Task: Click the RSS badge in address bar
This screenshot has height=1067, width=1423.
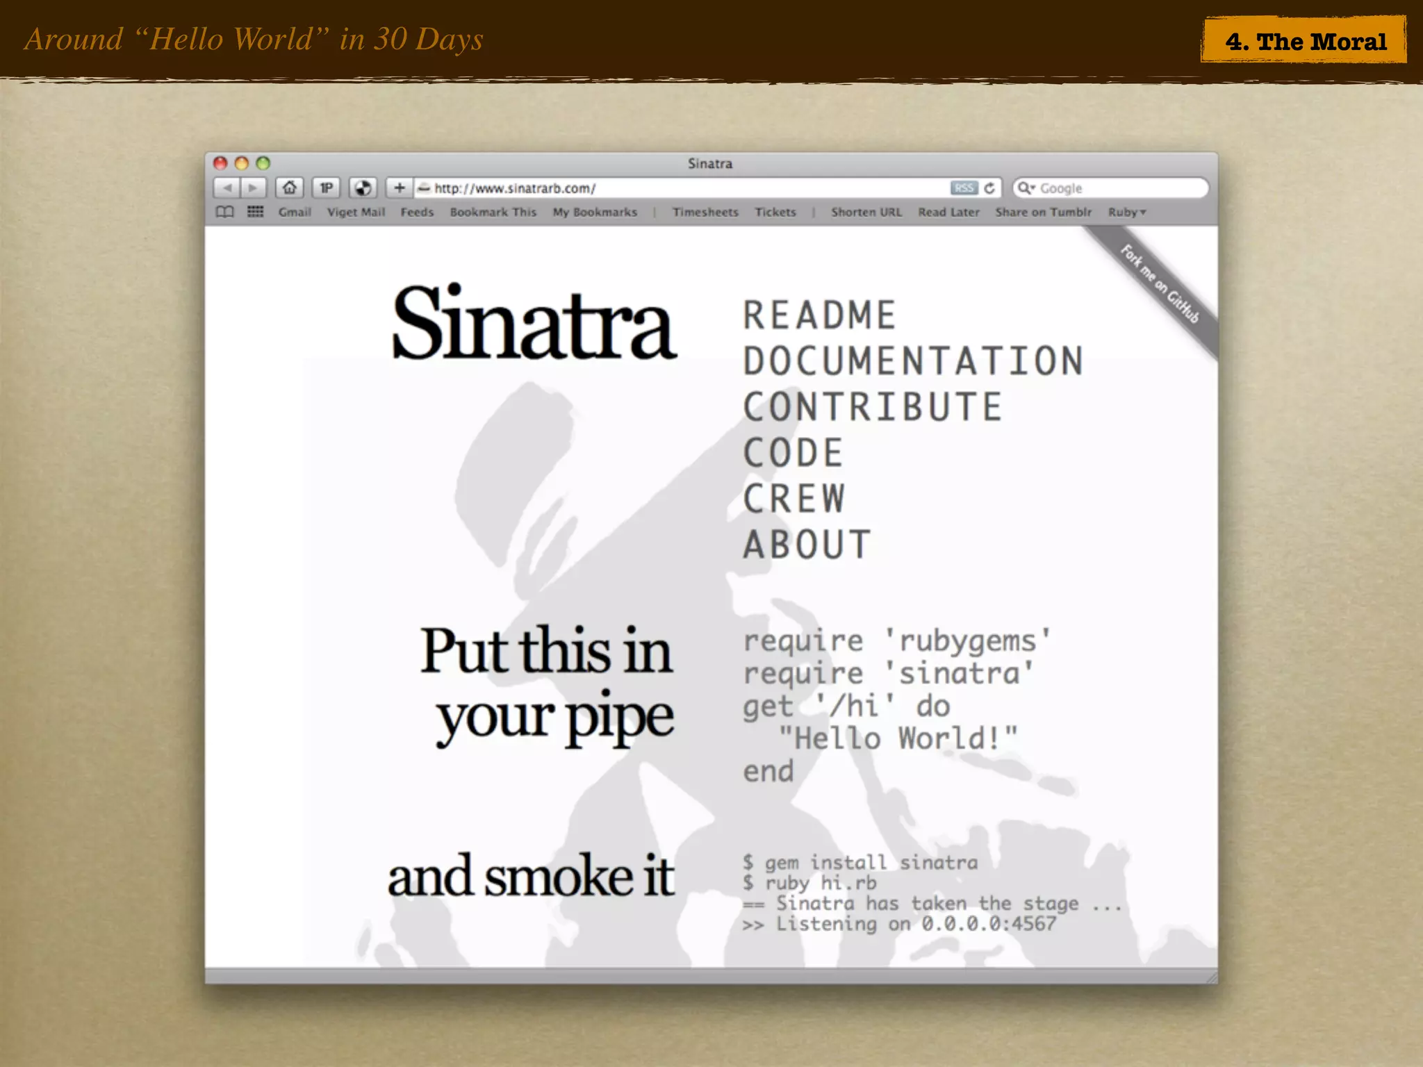Action: [964, 188]
